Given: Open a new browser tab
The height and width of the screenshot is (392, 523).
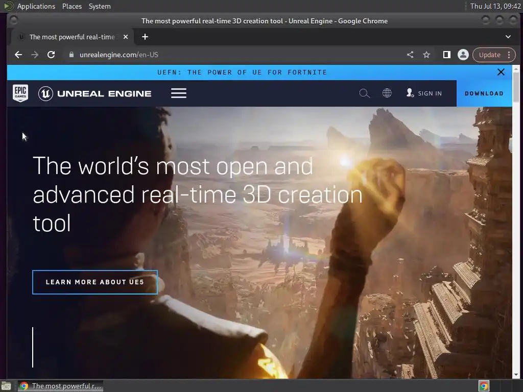Looking at the screenshot, I should click(x=145, y=37).
